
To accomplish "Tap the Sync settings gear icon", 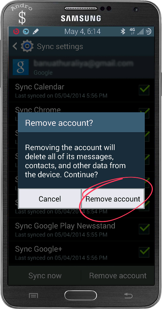I will tap(27, 46).
